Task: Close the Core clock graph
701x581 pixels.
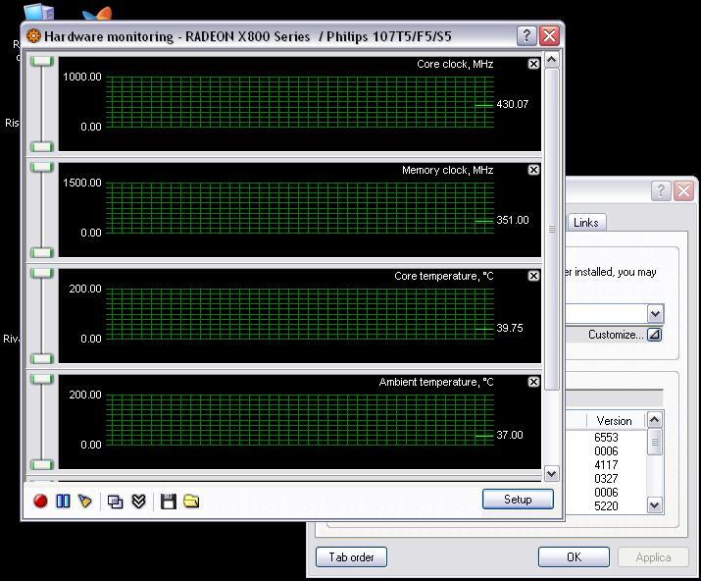Action: click(x=533, y=64)
